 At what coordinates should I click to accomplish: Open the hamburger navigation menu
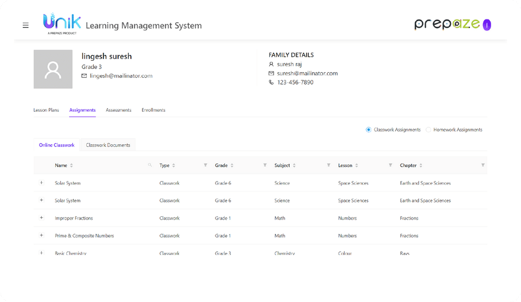pyautogui.click(x=26, y=25)
